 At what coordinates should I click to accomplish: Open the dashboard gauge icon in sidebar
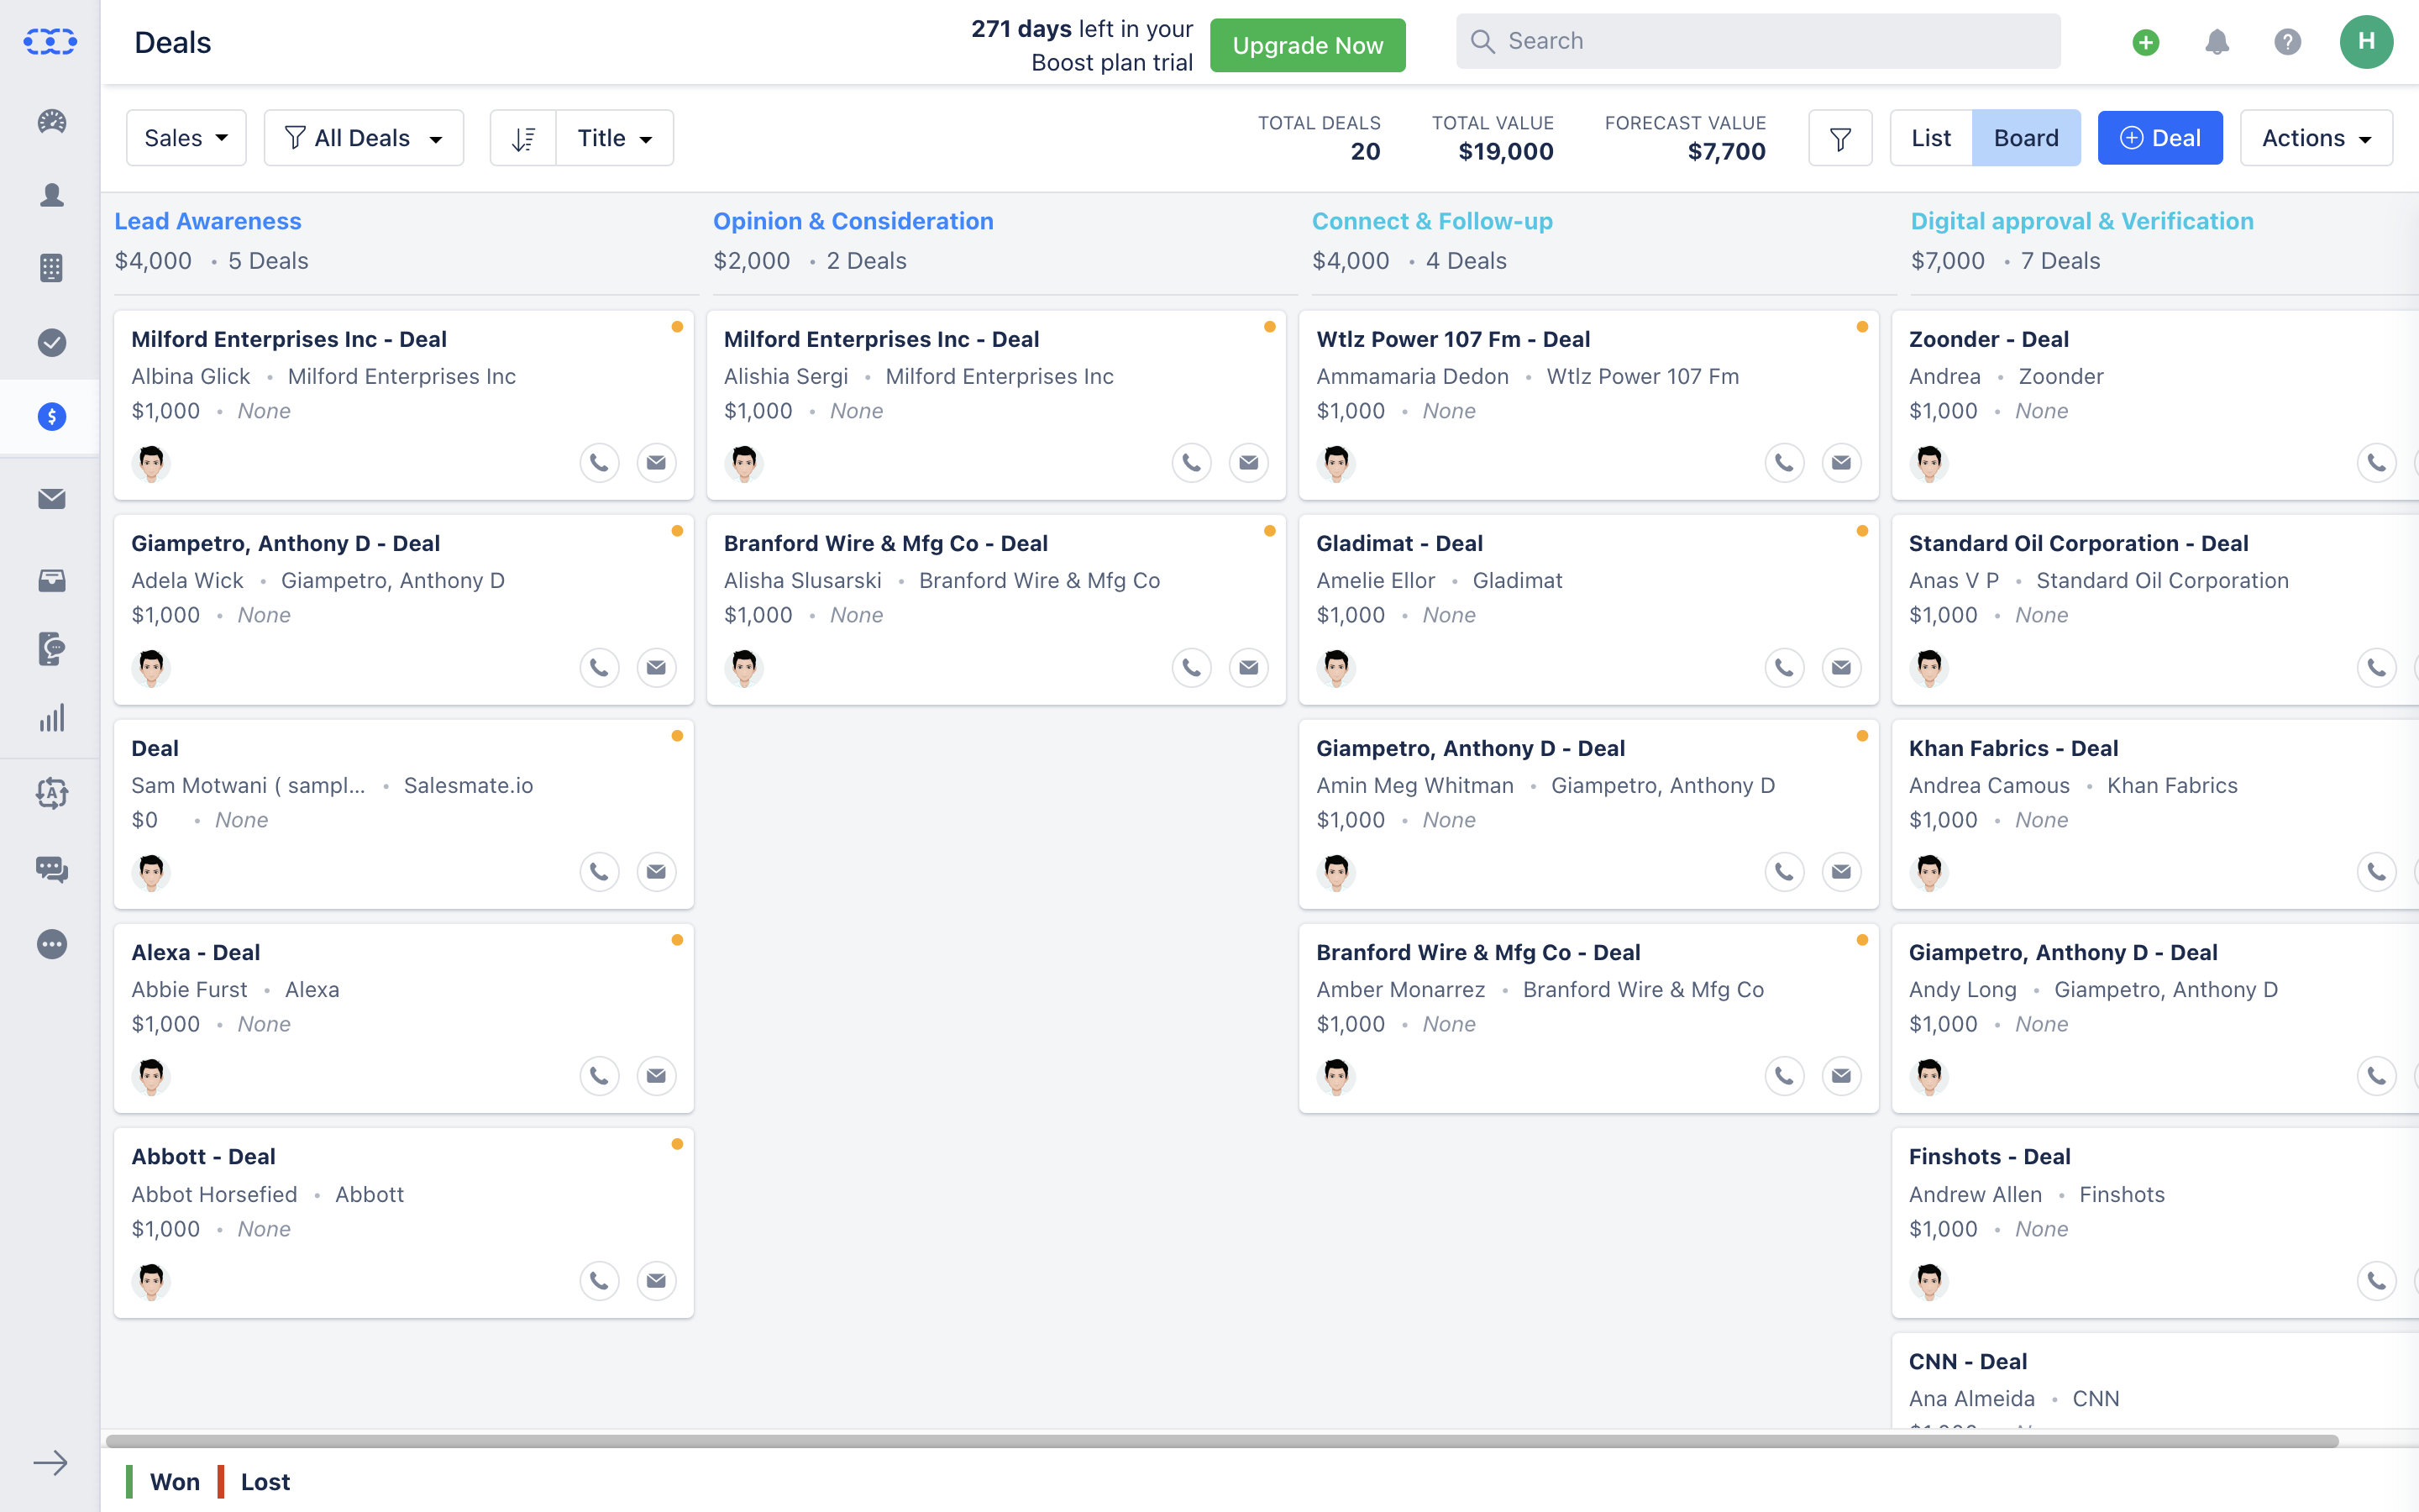tap(51, 122)
